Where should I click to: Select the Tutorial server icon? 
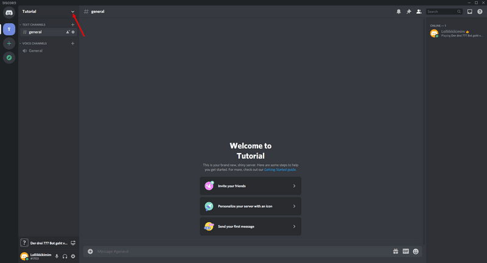[x=9, y=29]
